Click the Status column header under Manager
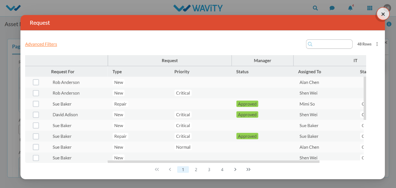 242,72
